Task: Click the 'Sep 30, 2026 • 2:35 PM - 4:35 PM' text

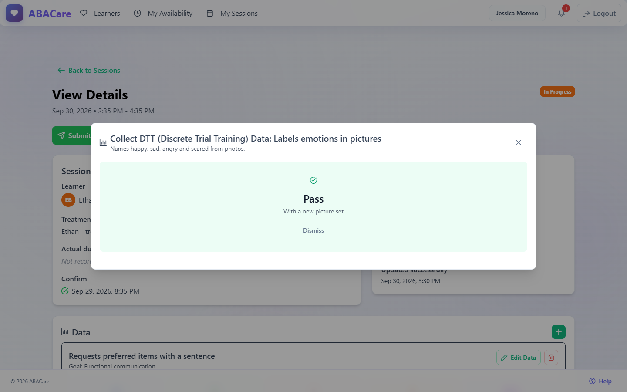Action: [103, 111]
